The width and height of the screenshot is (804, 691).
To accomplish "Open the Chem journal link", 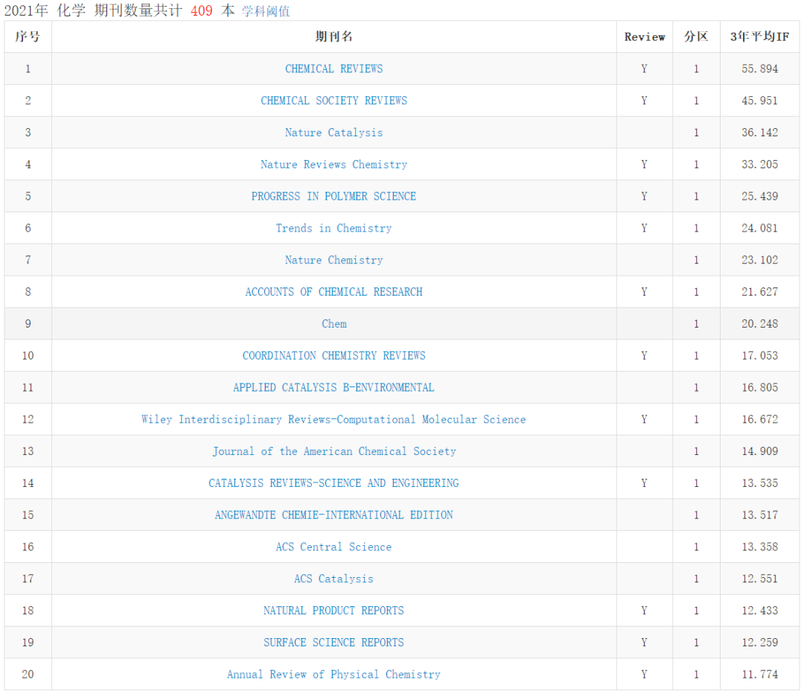I will point(334,324).
